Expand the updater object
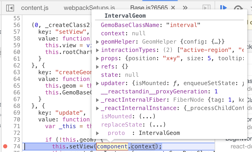 (97, 83)
